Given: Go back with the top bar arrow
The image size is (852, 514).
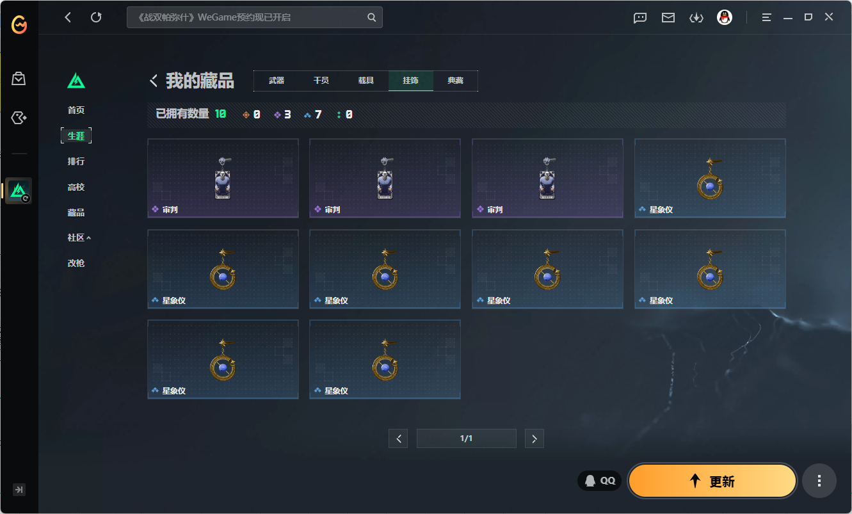Looking at the screenshot, I should [x=68, y=17].
